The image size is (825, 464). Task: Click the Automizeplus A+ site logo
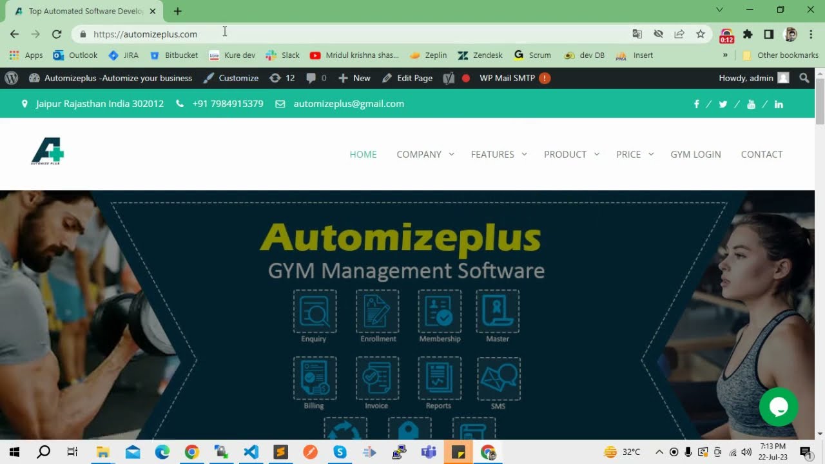[48, 151]
